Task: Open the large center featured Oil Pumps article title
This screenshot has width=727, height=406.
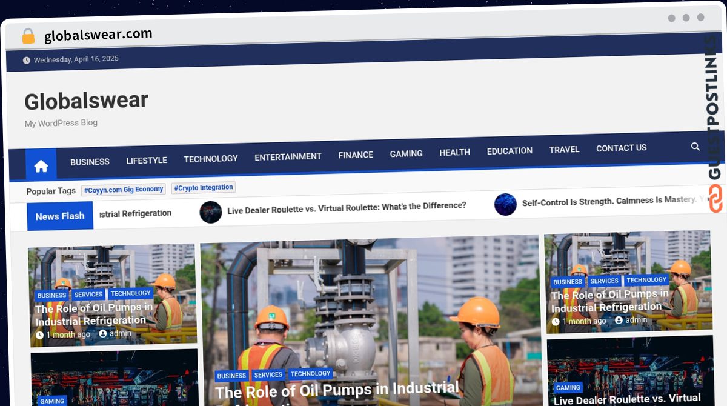Action: point(337,393)
